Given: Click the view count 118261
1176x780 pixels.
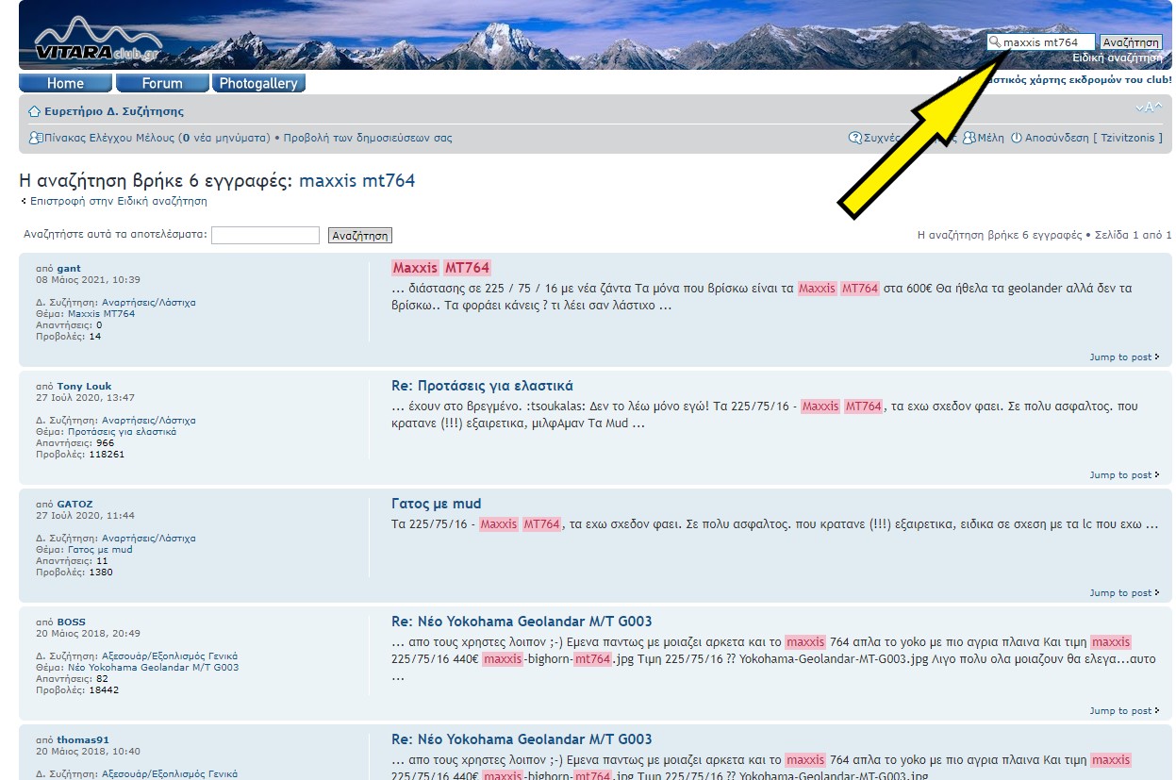Looking at the screenshot, I should (x=107, y=455).
